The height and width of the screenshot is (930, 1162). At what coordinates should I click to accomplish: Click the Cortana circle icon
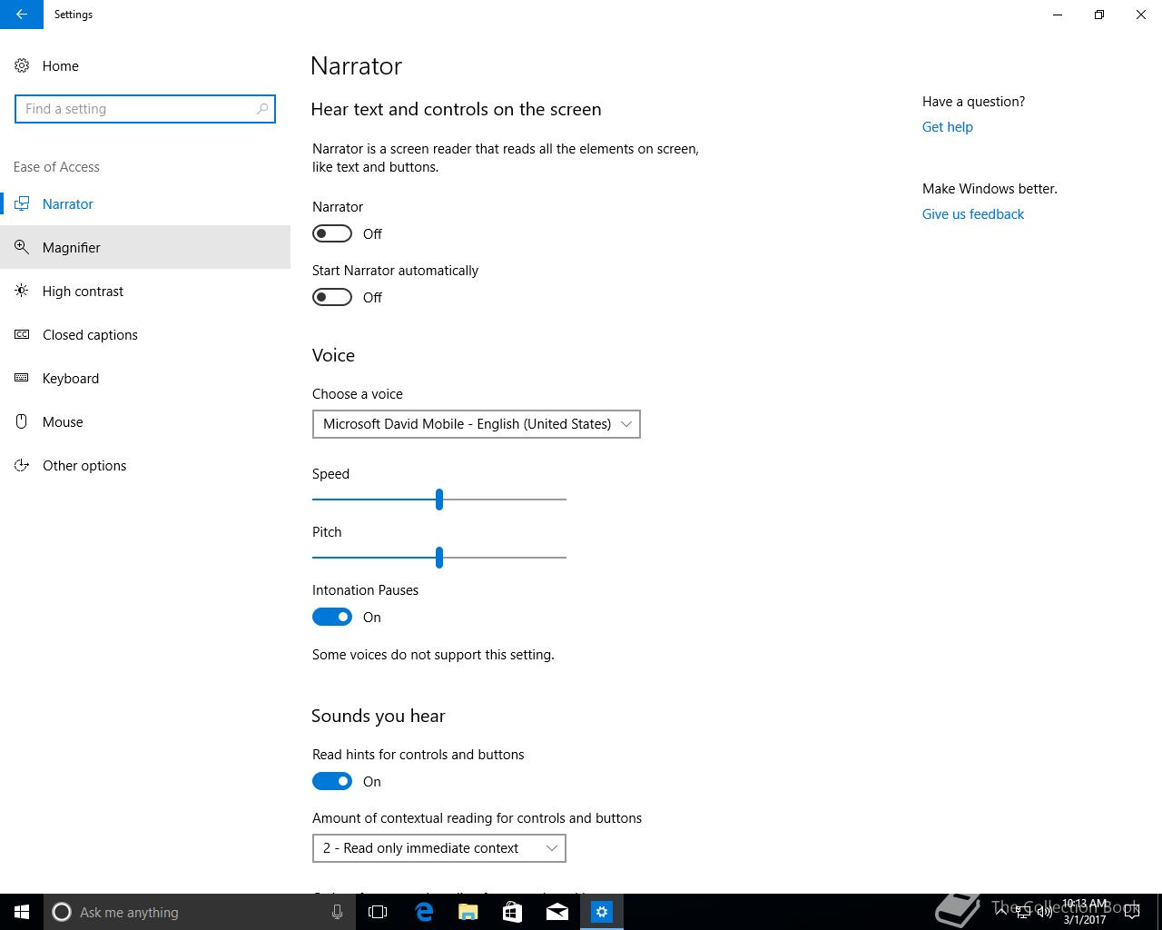tap(62, 912)
